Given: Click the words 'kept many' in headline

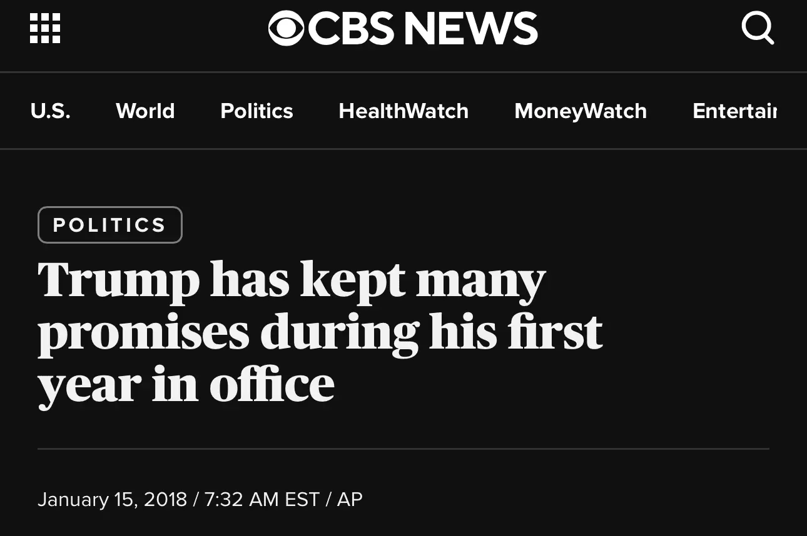Looking at the screenshot, I should pos(423,280).
